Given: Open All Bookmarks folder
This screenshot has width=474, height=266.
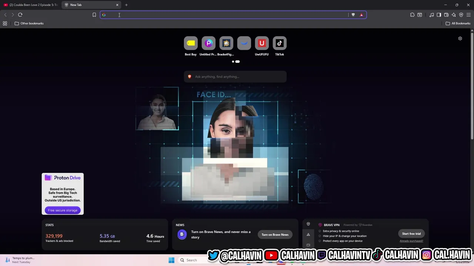Looking at the screenshot, I should point(458,23).
